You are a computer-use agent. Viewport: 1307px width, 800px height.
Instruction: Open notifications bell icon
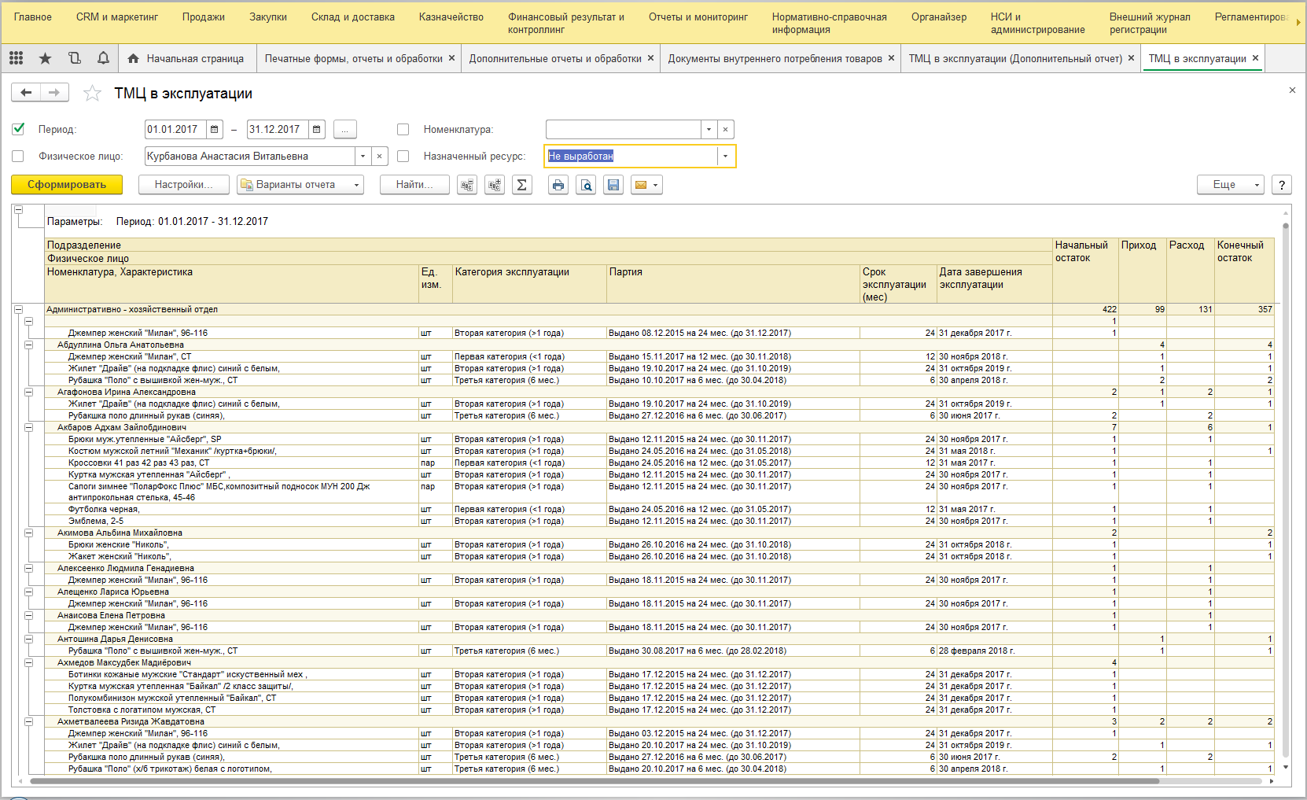point(103,58)
